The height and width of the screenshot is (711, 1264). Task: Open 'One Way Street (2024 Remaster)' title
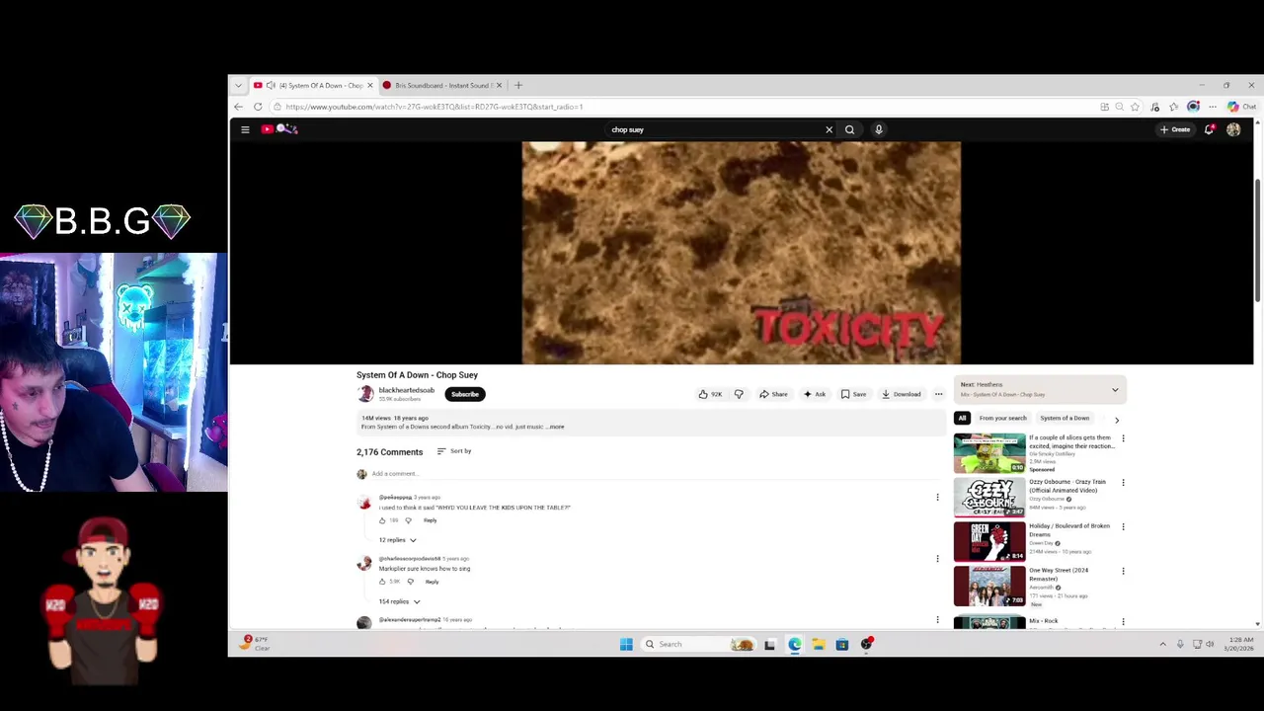[1059, 574]
